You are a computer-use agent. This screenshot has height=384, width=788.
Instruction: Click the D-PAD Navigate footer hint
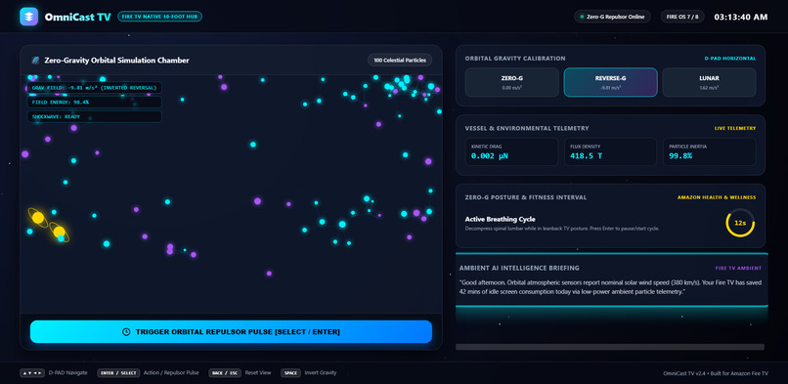point(67,373)
